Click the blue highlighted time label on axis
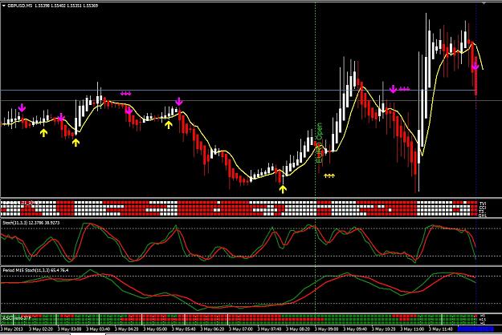502x335 pixels. tap(475, 329)
